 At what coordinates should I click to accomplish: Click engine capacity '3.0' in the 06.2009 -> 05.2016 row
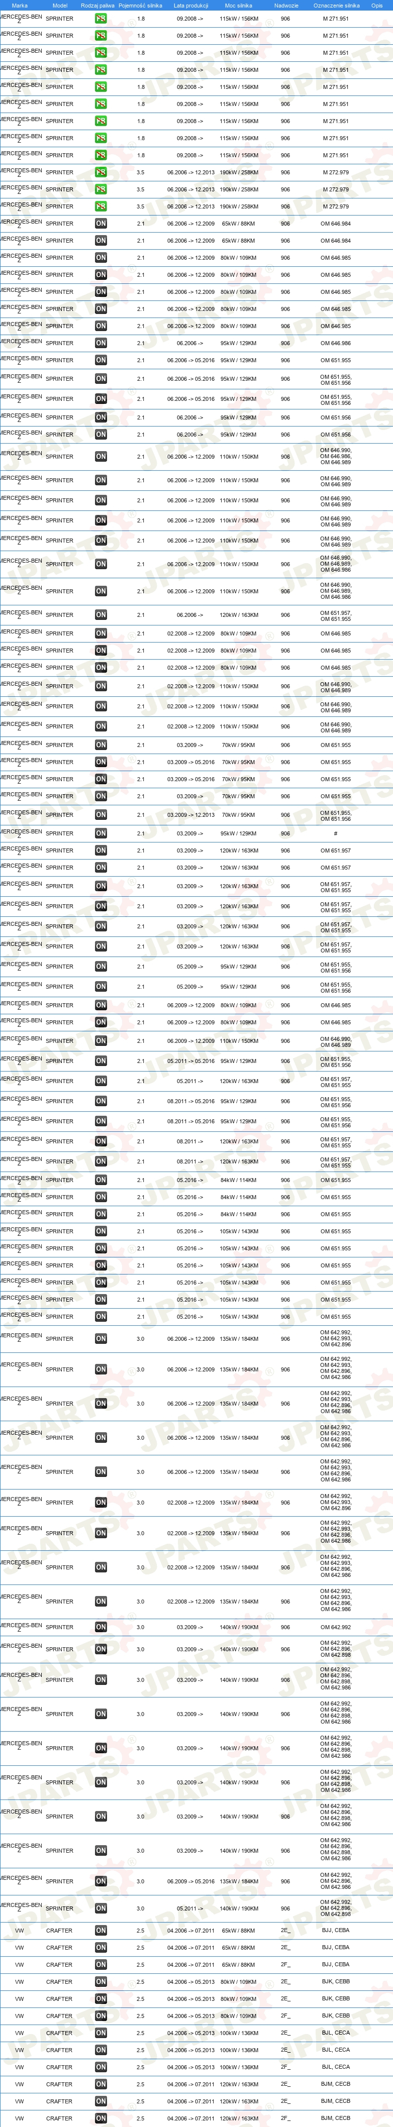140,1882
